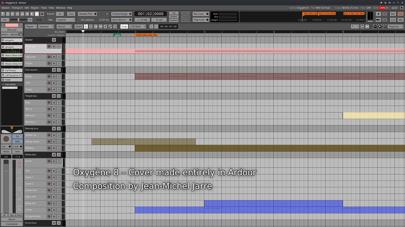Open the Selected ripple scope dropdown

click(46, 26)
